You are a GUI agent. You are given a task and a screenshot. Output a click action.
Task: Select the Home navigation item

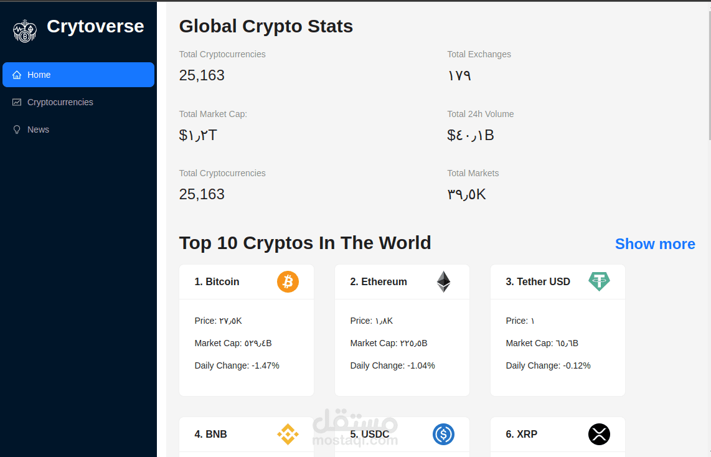(39, 74)
